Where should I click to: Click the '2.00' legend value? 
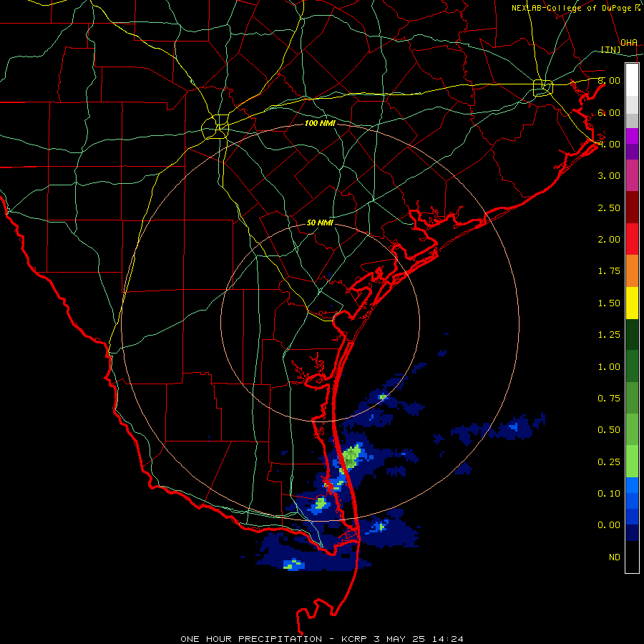(x=609, y=240)
